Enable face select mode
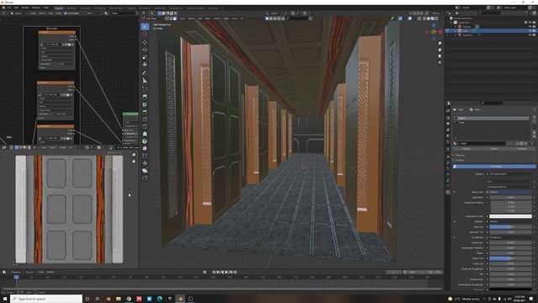The image size is (538, 303). click(176, 19)
